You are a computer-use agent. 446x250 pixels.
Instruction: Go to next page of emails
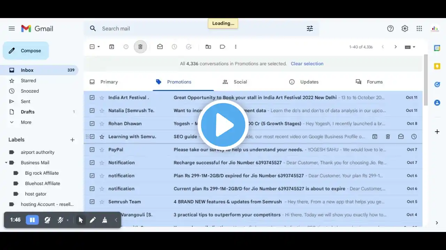click(395, 47)
